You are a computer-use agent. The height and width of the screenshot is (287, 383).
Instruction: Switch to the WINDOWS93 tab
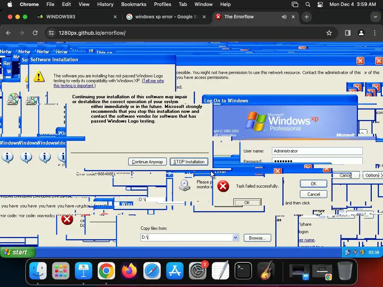coord(77,17)
